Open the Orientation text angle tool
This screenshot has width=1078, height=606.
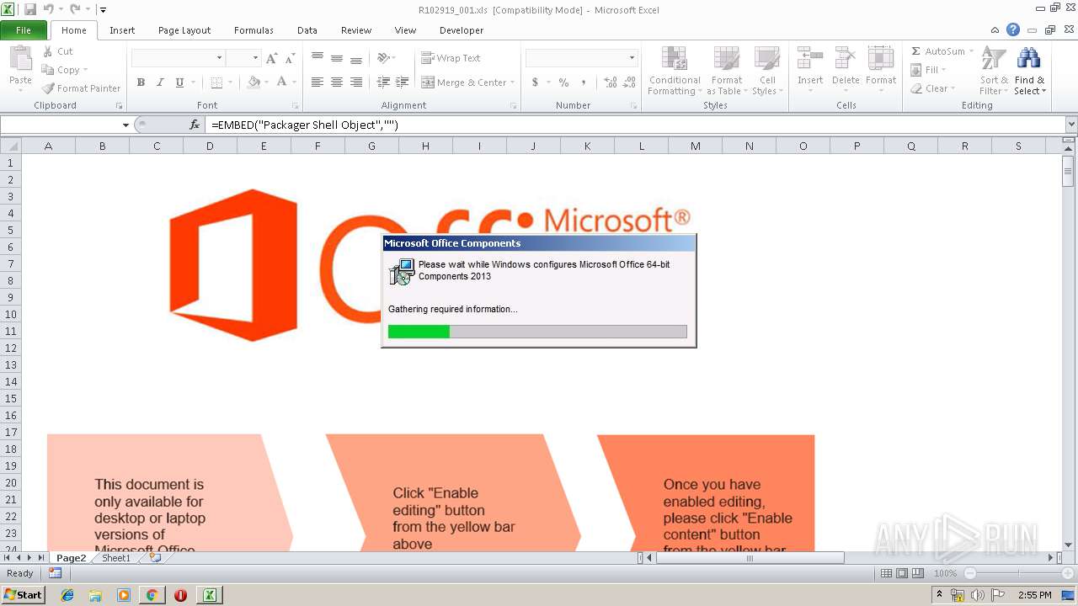383,58
